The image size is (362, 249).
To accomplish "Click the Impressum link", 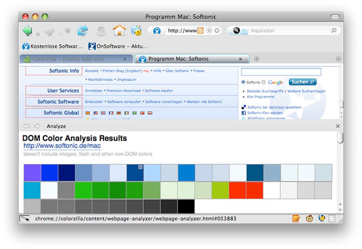I will pyautogui.click(x=126, y=79).
